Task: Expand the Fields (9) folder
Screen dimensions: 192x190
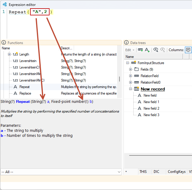Action: 130,69
